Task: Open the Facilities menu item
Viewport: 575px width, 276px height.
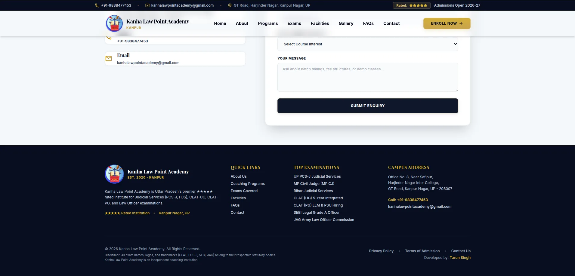Action: click(320, 23)
